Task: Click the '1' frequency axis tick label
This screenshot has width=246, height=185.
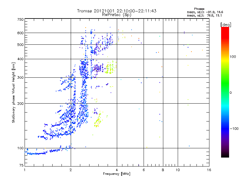Action: (x=25, y=170)
